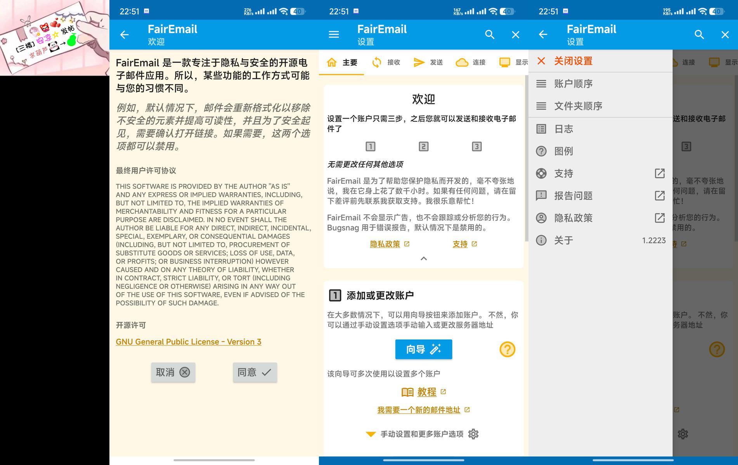The height and width of the screenshot is (465, 738).
Task: Click the lifebuoy 支持 icon
Action: (541, 173)
